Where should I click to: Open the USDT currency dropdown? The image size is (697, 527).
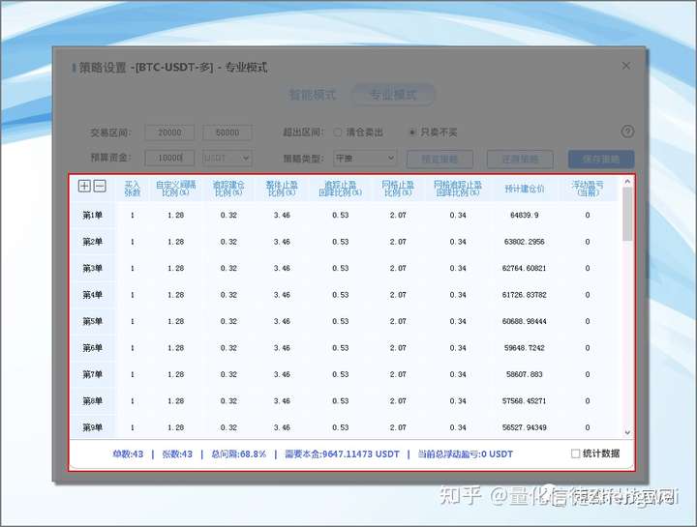(227, 158)
